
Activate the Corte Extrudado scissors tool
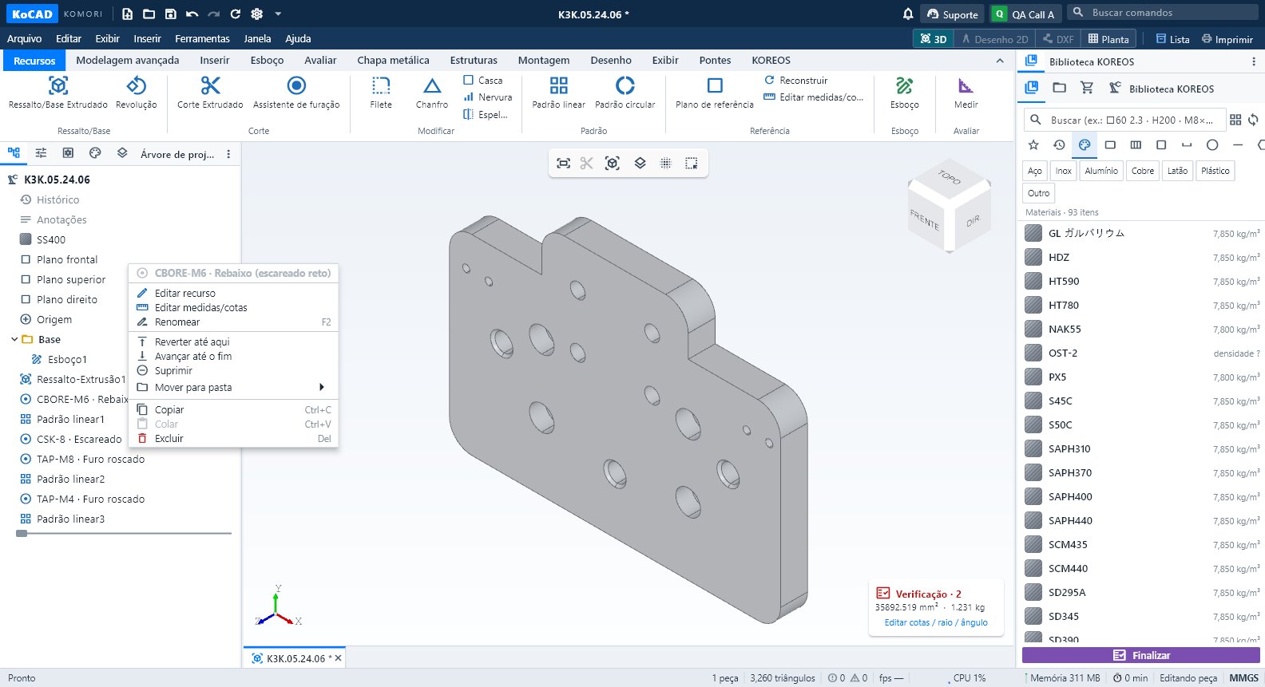(x=210, y=93)
